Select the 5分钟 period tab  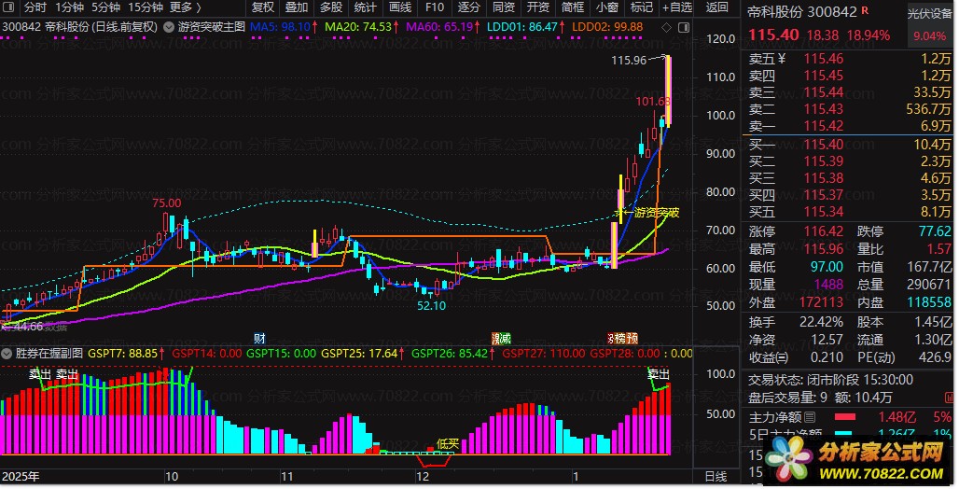[105, 7]
